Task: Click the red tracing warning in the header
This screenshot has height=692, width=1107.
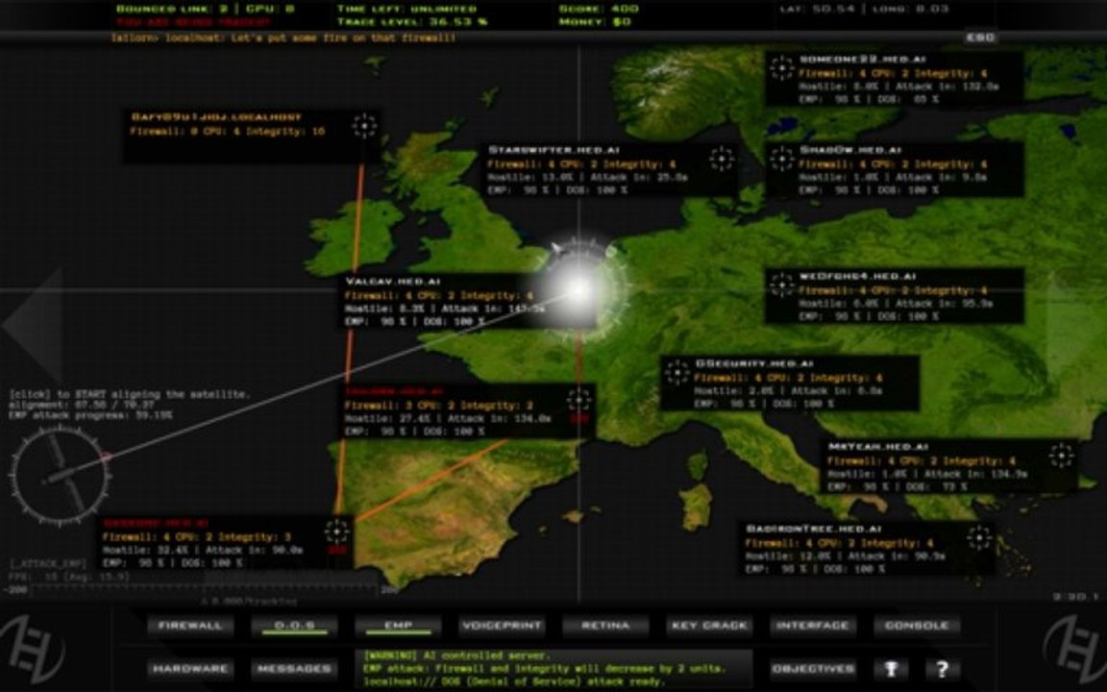Action: [193, 23]
